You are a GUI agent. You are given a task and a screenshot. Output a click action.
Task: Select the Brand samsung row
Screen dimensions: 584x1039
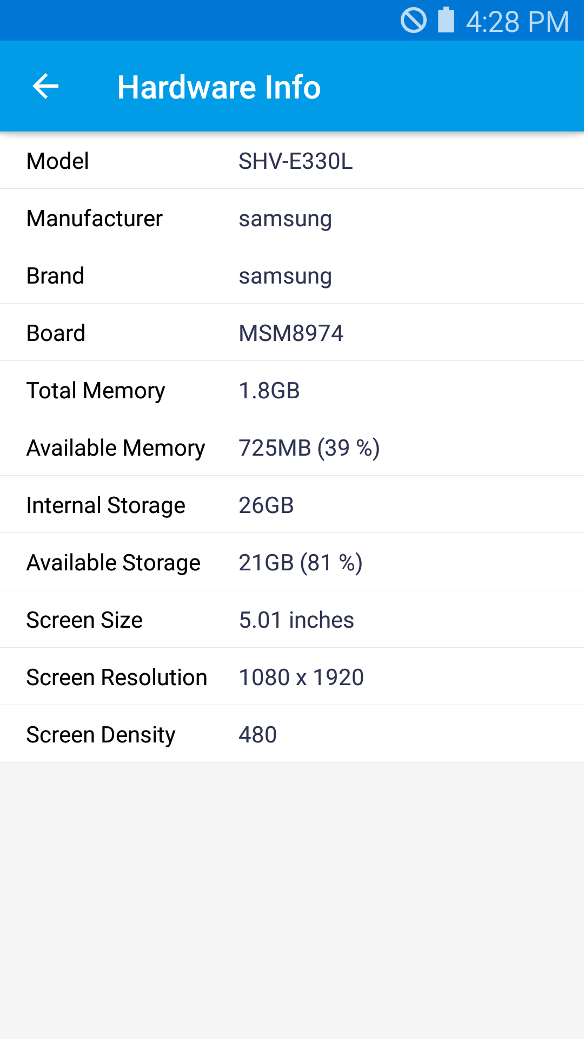coord(292,275)
